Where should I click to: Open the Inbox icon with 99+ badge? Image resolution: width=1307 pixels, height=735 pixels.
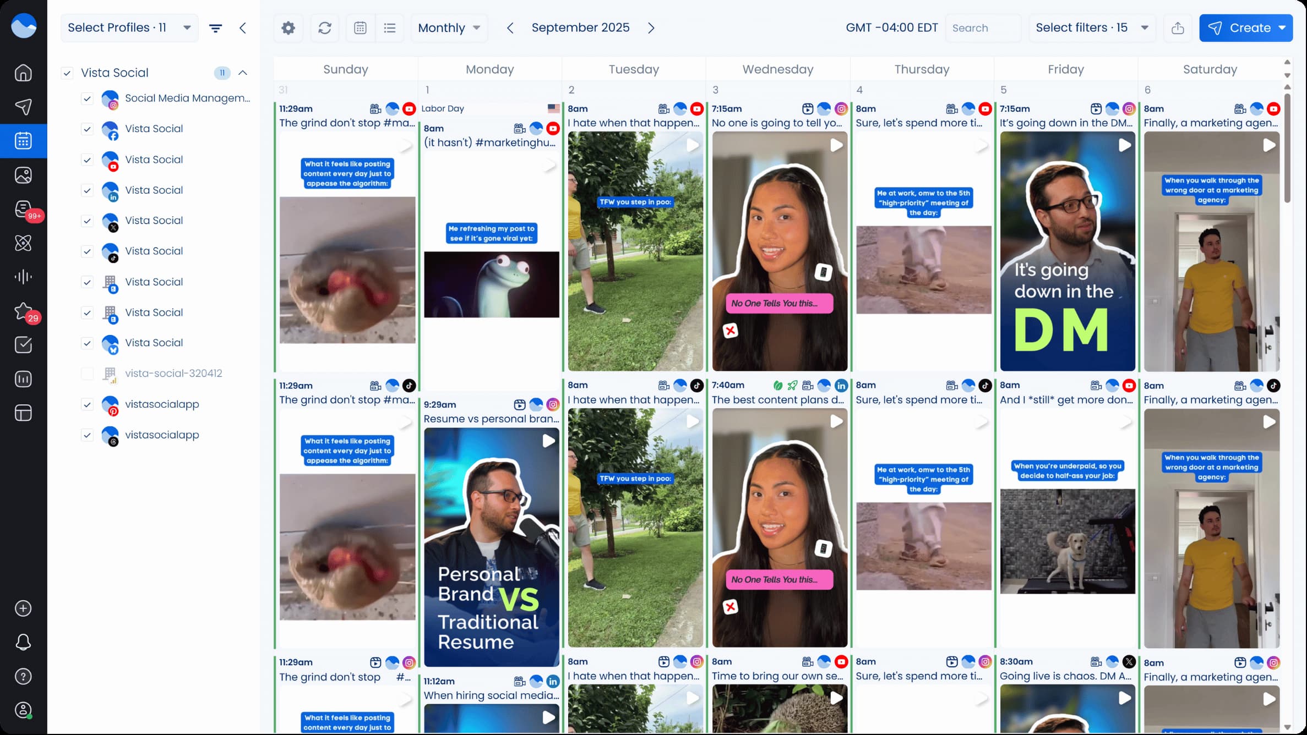tap(23, 209)
